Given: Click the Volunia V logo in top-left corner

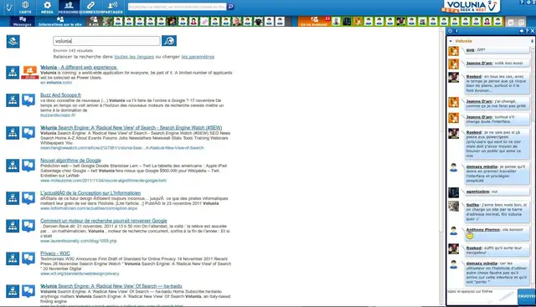Looking at the screenshot, I should 8,8.
